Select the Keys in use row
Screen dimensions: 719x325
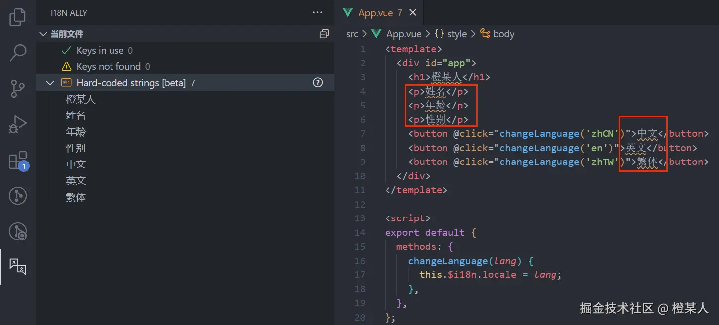[x=185, y=50]
